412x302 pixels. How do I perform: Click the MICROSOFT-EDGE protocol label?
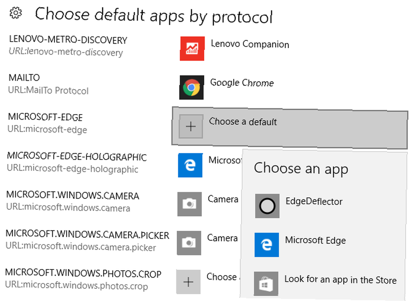pos(45,117)
